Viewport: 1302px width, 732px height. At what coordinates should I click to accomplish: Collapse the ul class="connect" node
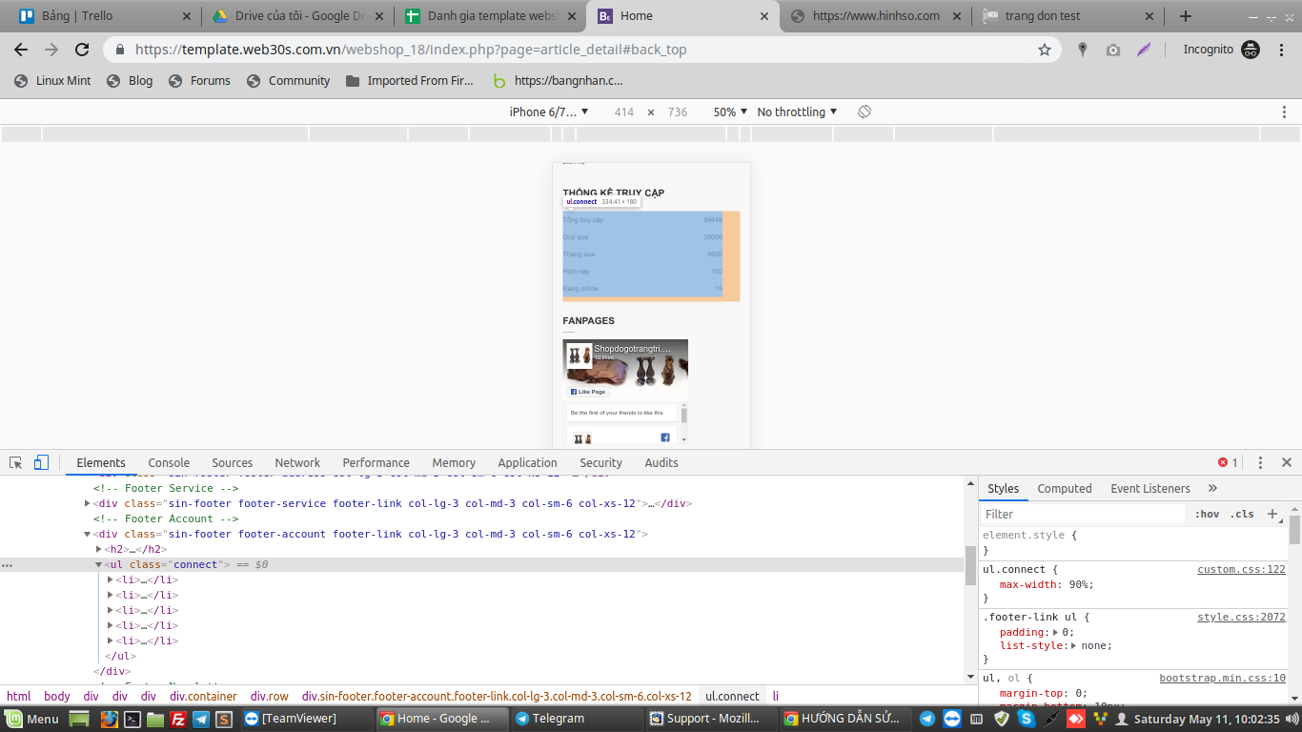[98, 564]
